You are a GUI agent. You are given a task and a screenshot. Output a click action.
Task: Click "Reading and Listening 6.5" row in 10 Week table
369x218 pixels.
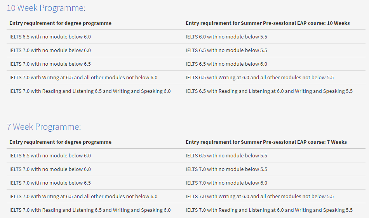(90, 91)
